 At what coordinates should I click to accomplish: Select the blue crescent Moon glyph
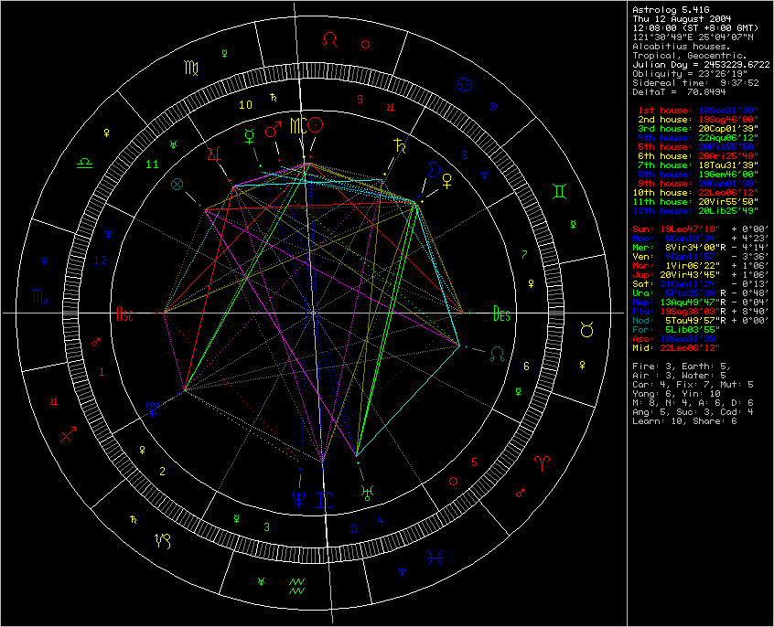tap(435, 169)
